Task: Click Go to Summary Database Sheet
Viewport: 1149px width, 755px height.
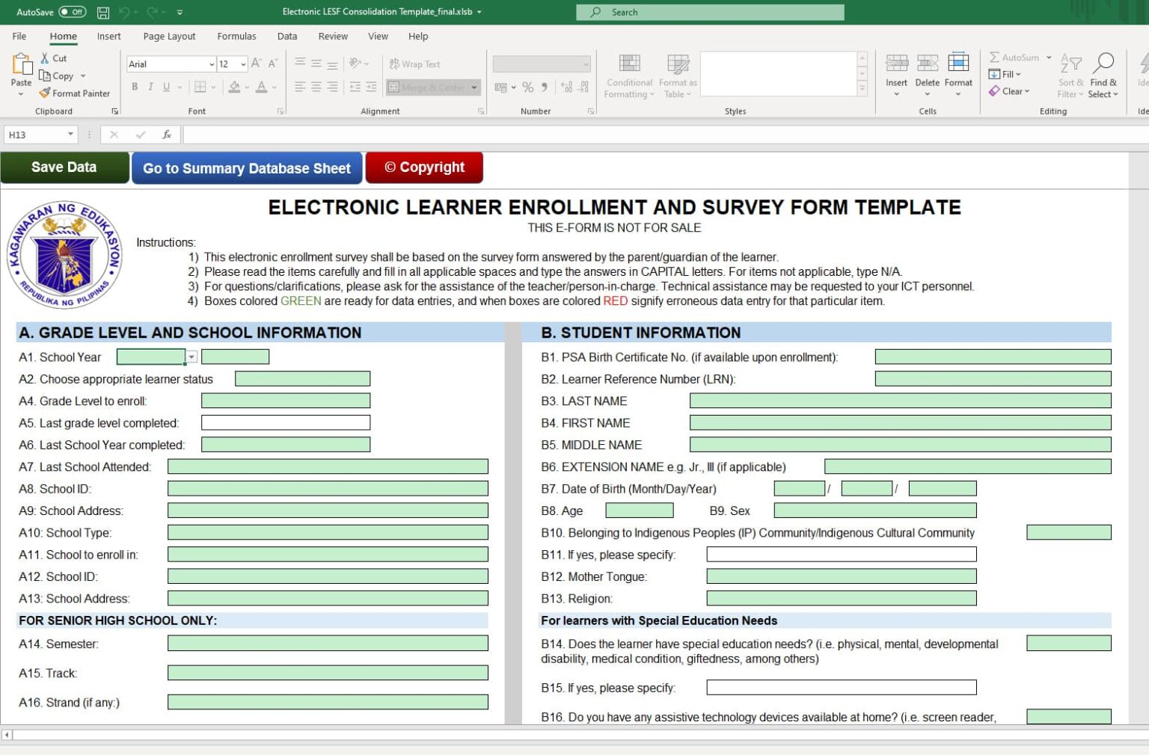Action: [x=247, y=167]
